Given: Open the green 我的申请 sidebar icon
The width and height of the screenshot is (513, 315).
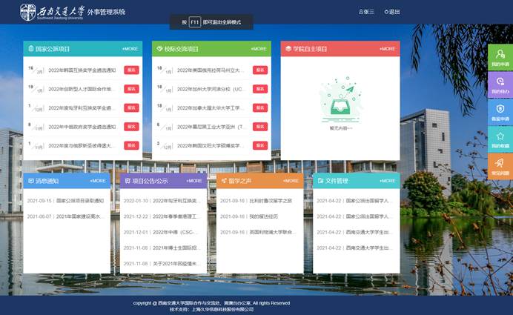Looking at the screenshot, I should click(500, 57).
